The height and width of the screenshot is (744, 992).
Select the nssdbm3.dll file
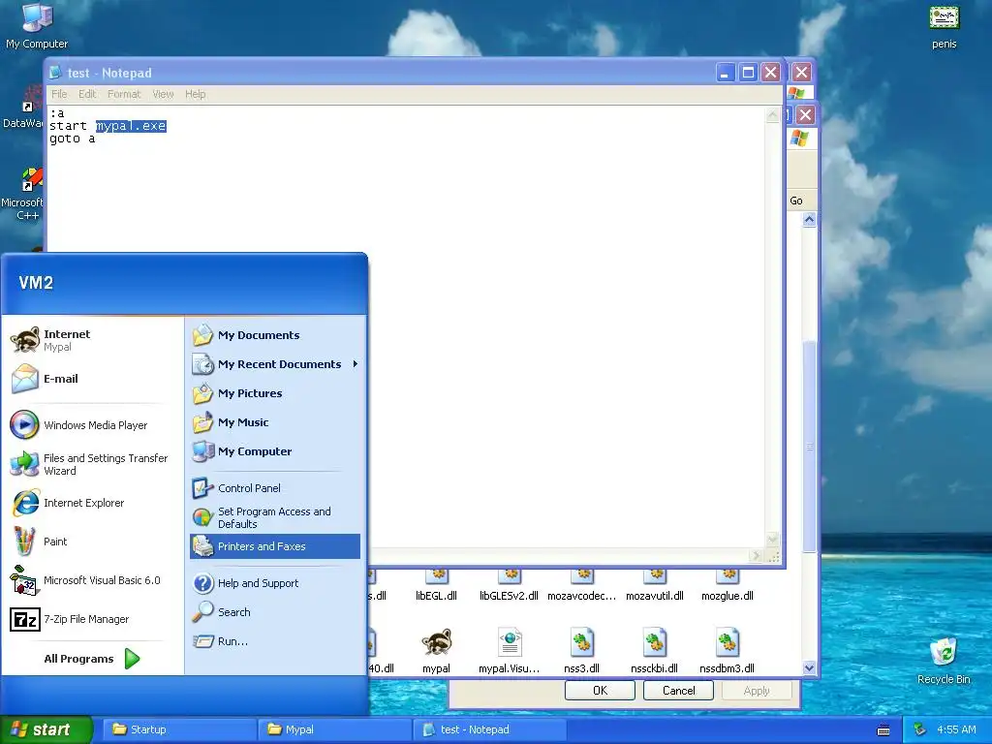click(x=727, y=650)
